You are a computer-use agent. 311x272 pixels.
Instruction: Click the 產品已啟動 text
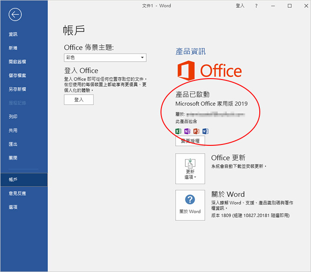click(193, 94)
